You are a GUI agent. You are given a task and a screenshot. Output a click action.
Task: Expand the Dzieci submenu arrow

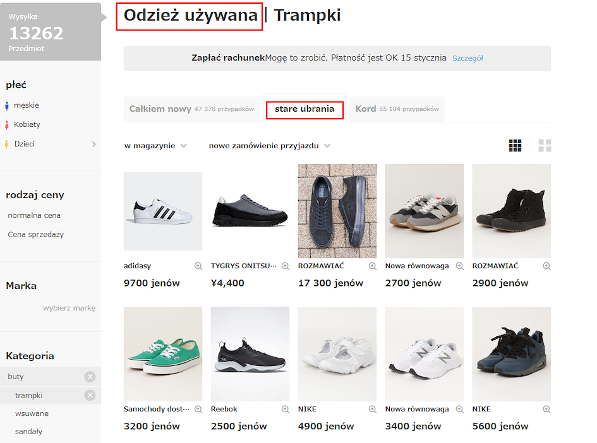93,144
